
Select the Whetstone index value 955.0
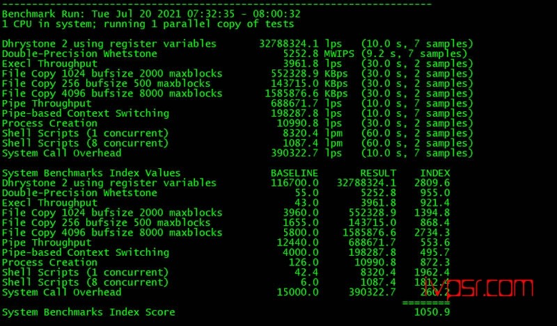435,193
